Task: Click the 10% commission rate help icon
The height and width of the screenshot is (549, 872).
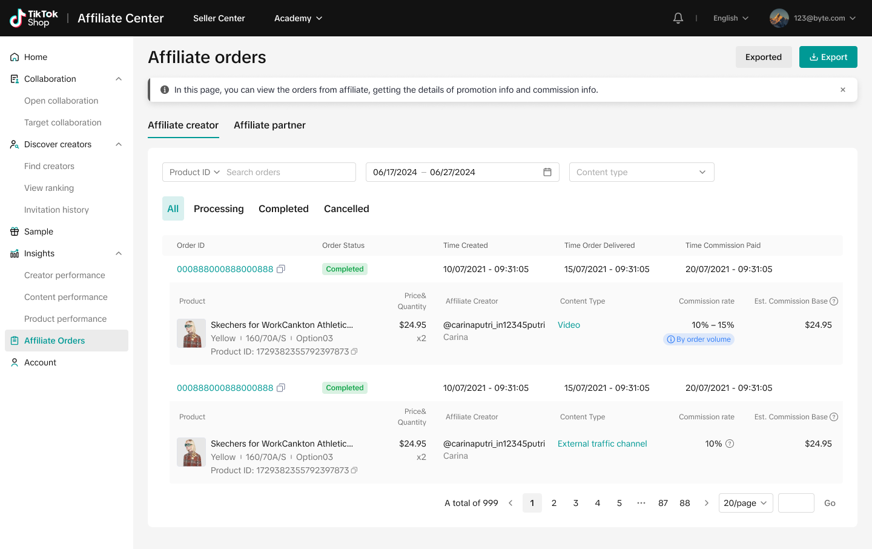Action: coord(730,444)
